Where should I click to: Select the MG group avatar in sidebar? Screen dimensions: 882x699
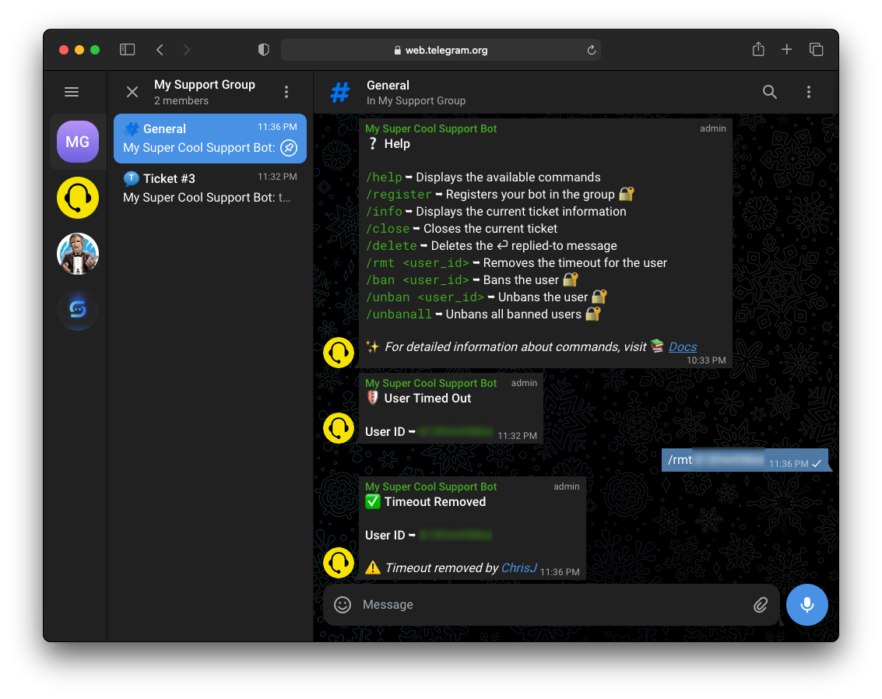pos(78,142)
